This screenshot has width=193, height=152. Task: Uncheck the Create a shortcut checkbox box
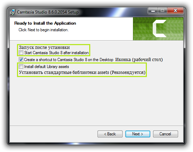point(21,60)
